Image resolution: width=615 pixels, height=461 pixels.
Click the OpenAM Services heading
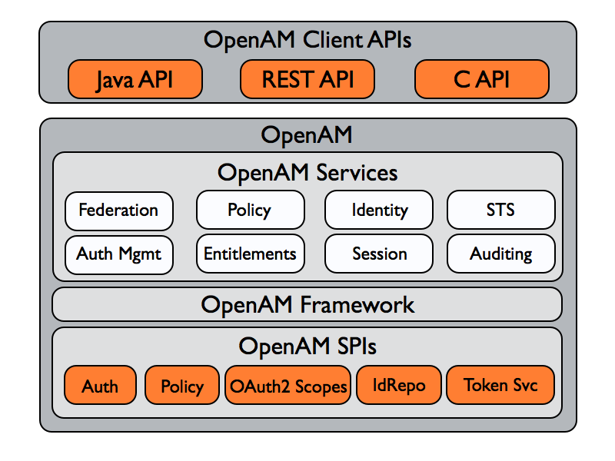[x=307, y=172]
